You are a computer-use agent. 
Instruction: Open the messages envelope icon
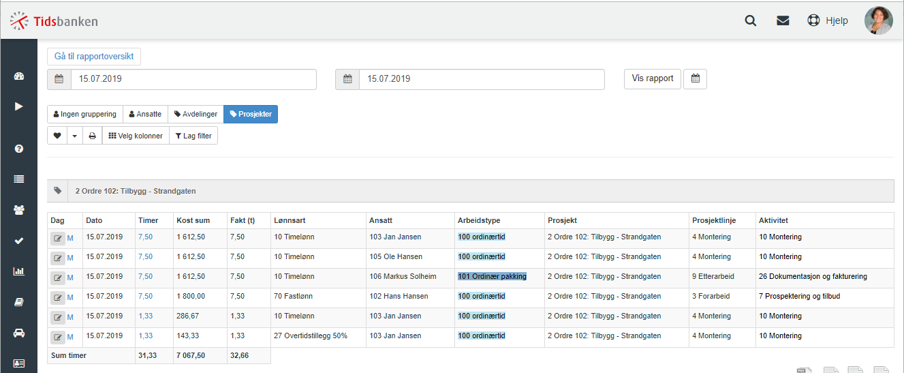point(783,20)
